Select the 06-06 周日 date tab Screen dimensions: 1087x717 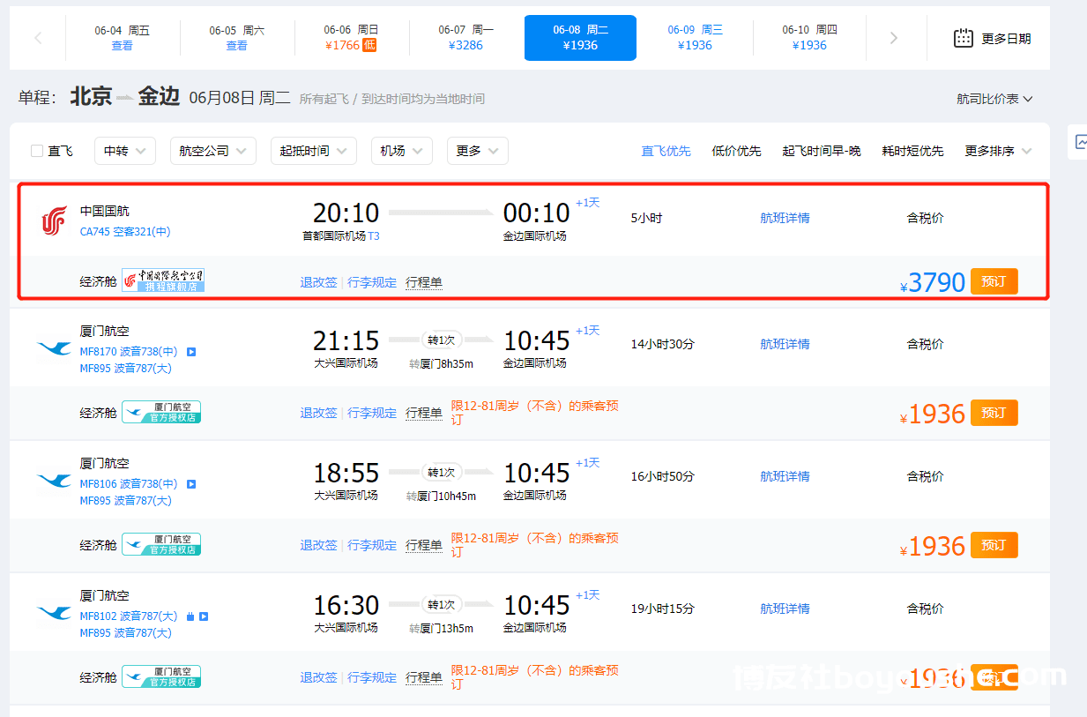pos(351,38)
